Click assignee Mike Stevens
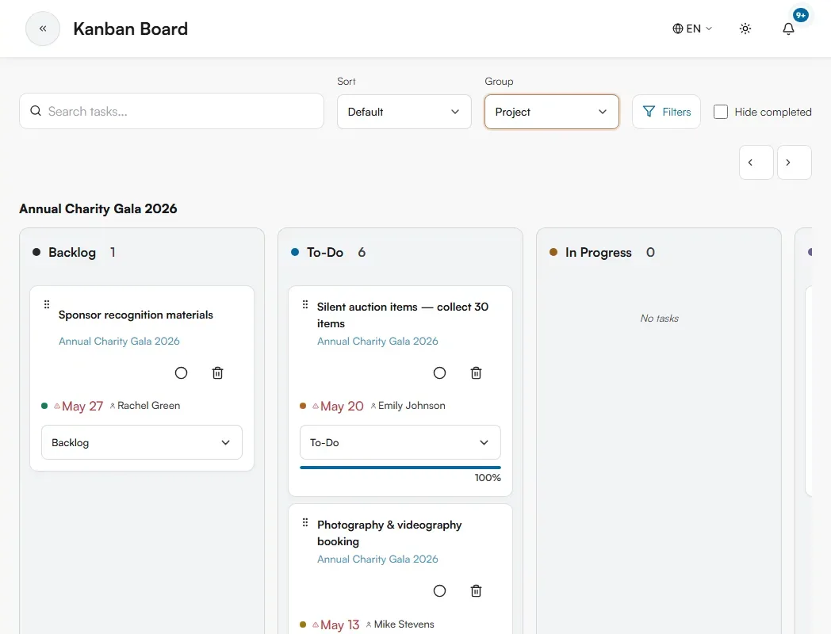The height and width of the screenshot is (634, 831). coord(404,624)
